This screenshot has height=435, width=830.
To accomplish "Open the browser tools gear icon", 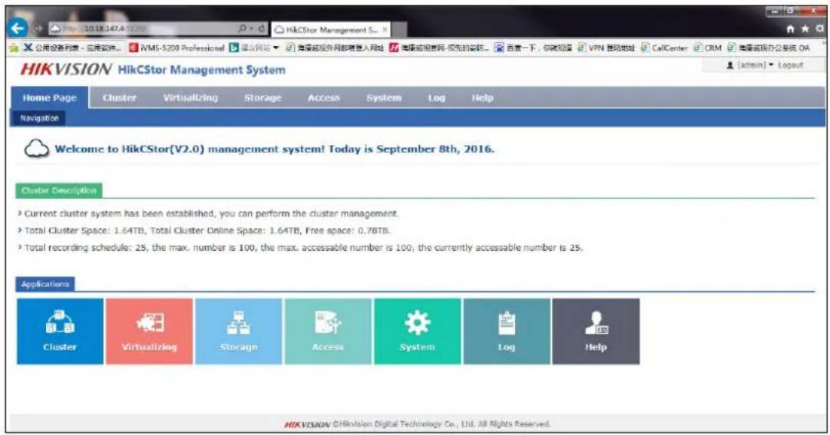I will point(819,29).
